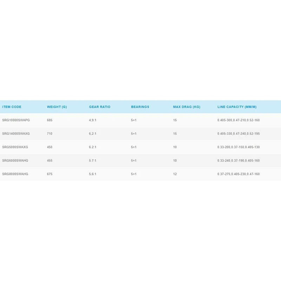Select item code SRG10000SWAPG
This screenshot has width=281, height=281.
[x=16, y=120]
